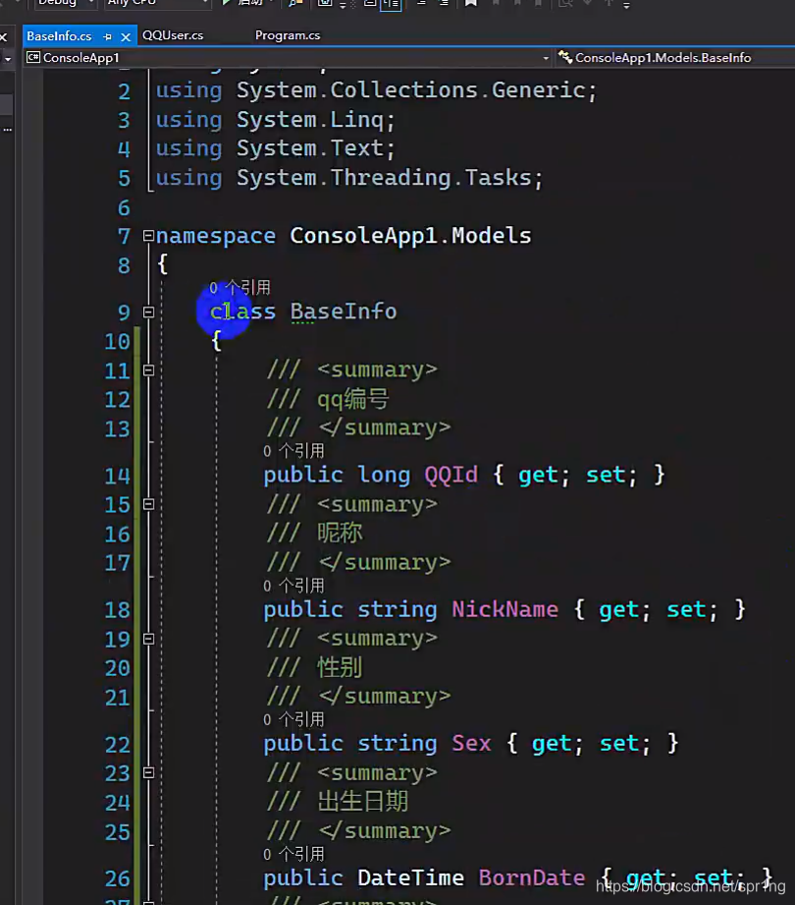Viewport: 795px width, 905px height.
Task: Collapse the summary comment on line 11
Action: [148, 370]
